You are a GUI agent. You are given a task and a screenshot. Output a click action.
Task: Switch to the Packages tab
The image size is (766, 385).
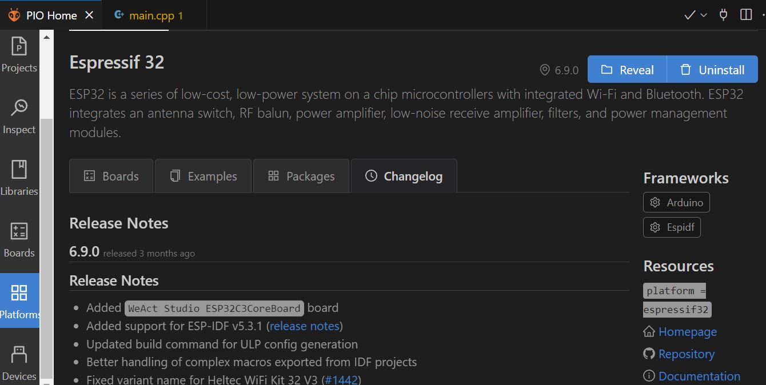(301, 176)
